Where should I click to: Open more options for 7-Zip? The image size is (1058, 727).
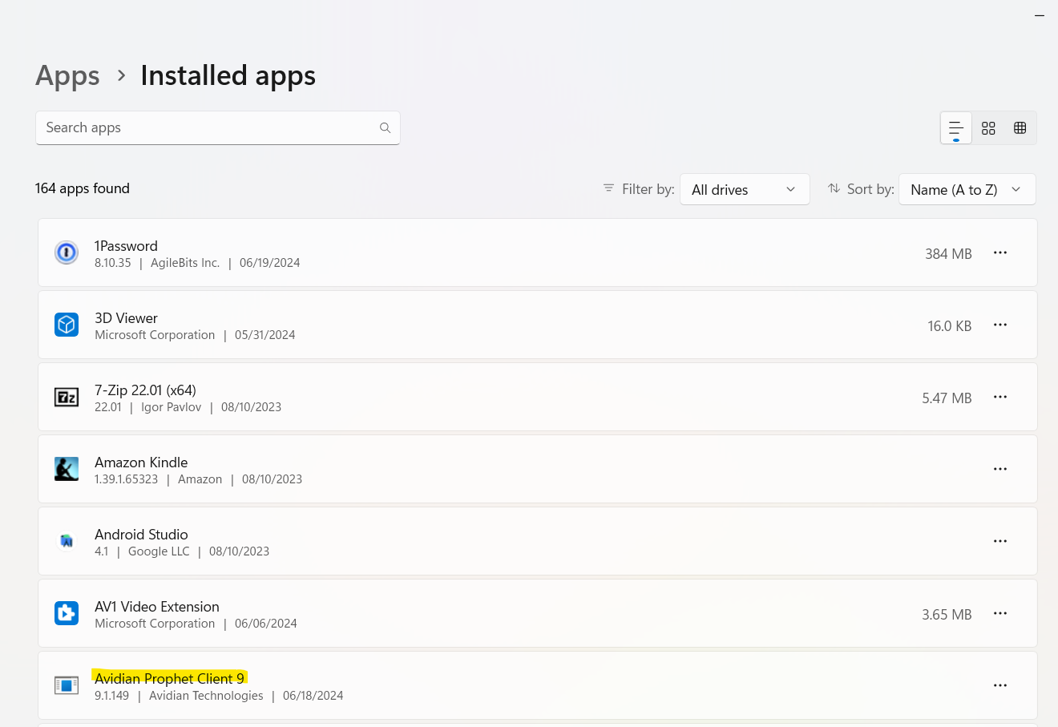tap(1000, 397)
